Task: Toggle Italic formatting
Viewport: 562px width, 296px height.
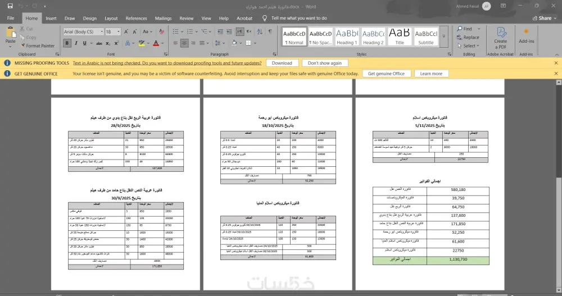Action: pos(76,43)
